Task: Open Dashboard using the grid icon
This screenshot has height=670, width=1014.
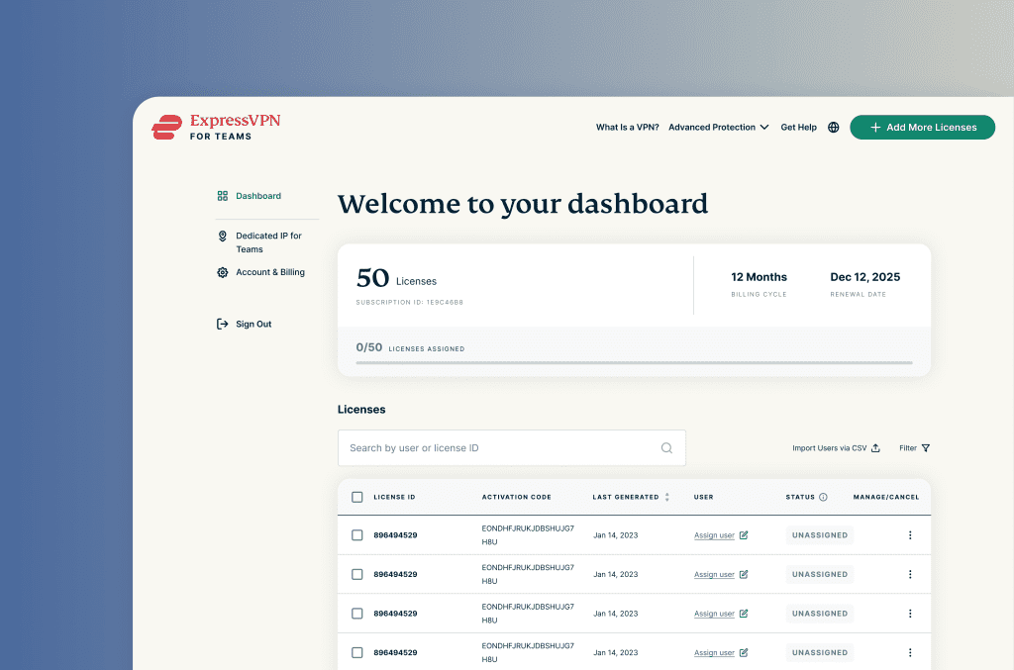Action: (x=222, y=196)
